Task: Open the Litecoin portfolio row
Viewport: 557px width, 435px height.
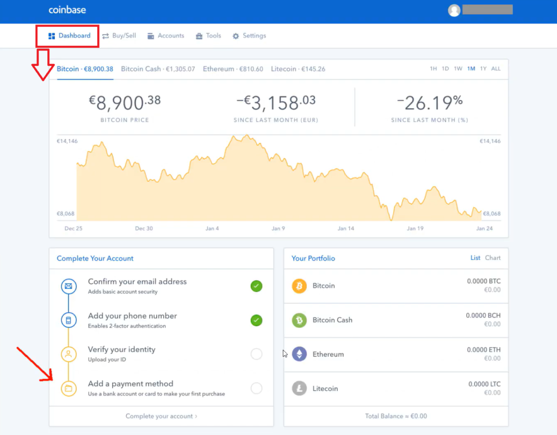Action: (396, 388)
